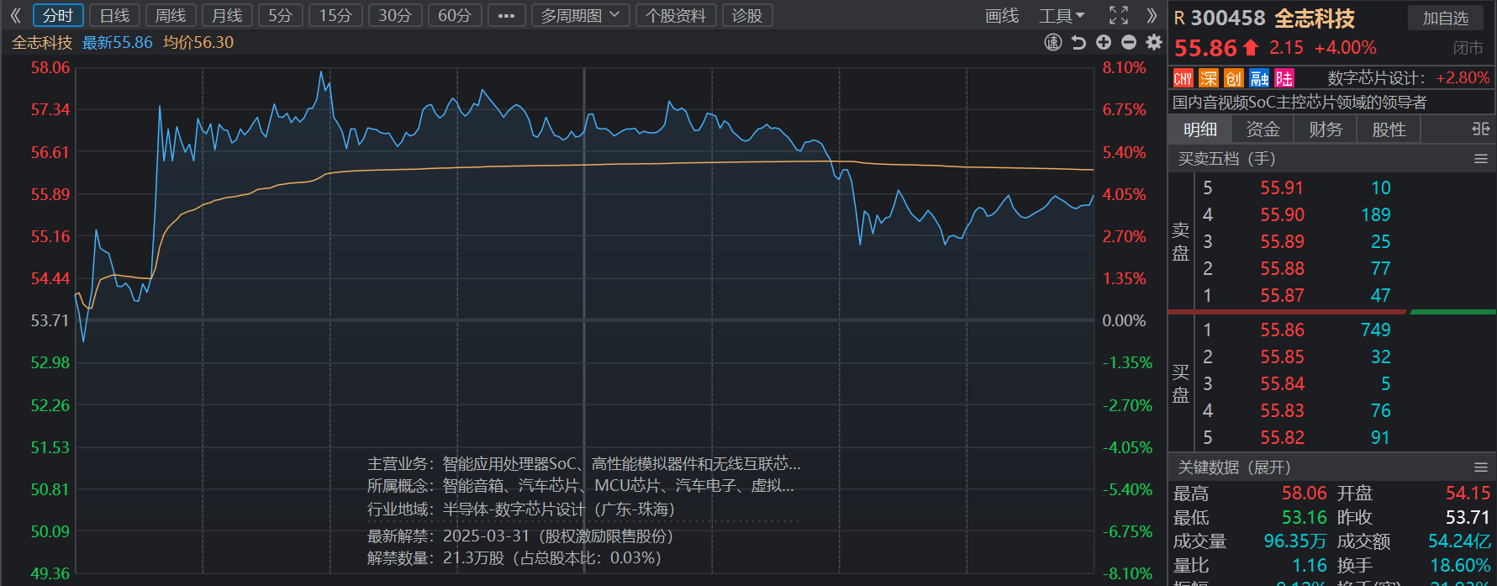
Task: Open chart settings gear icon
Action: [1154, 42]
